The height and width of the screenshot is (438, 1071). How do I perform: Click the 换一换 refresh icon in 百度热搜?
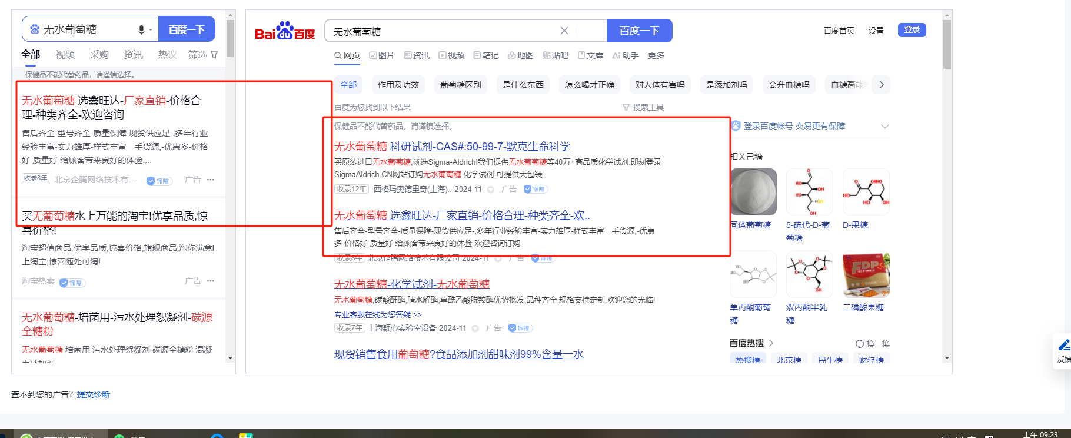coord(860,344)
